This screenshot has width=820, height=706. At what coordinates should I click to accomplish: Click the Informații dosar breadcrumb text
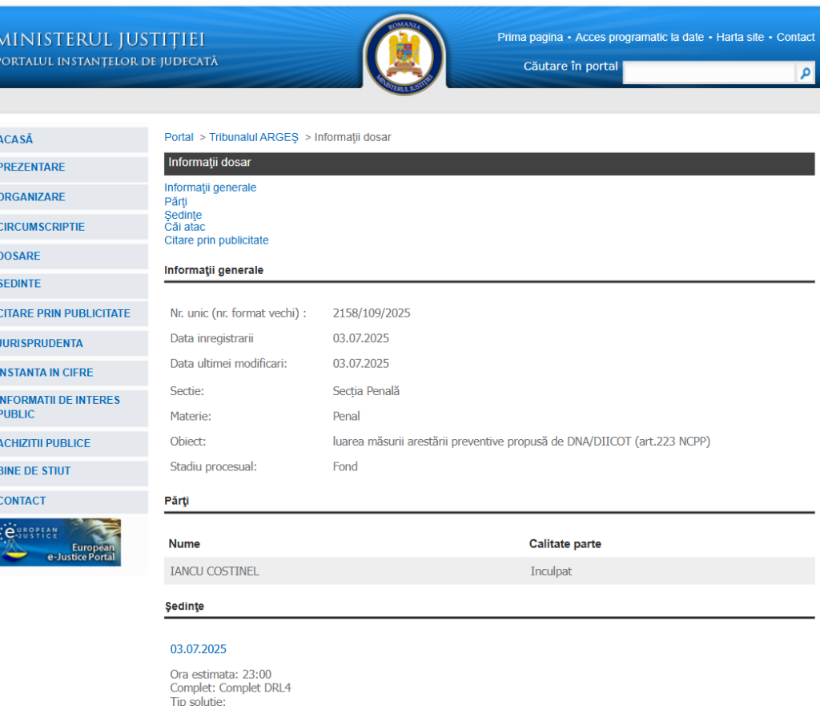(352, 137)
